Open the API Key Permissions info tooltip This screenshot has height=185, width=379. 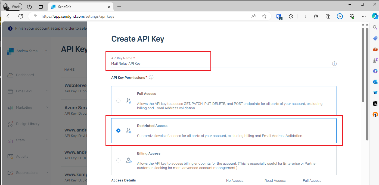tap(151, 77)
